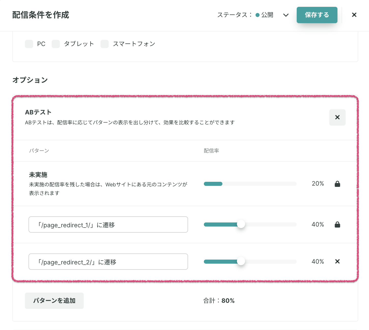369x330 pixels.
Task: Click the パターン column header
Action: coord(39,151)
